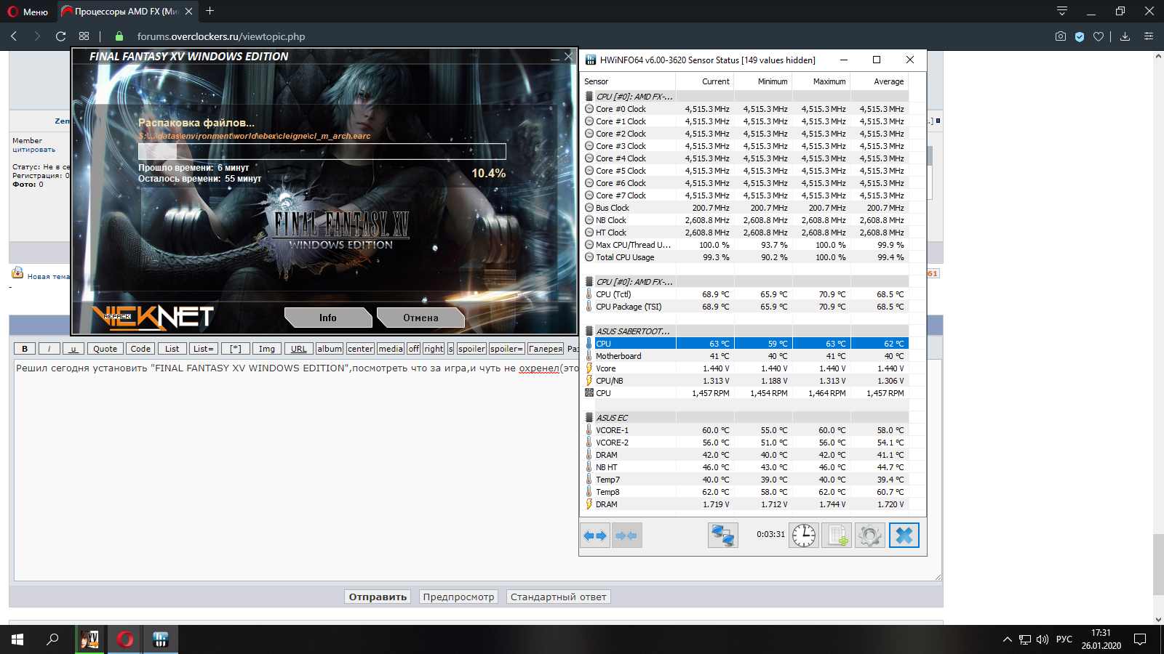
Task: Insert the media BBCode tag
Action: tap(391, 349)
